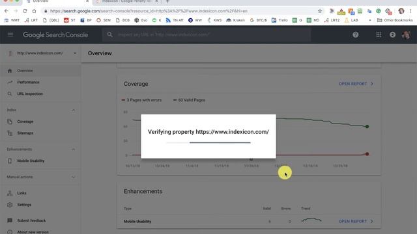417x234 pixels.
Task: Open the TN Aff bookmark
Action: click(x=175, y=20)
